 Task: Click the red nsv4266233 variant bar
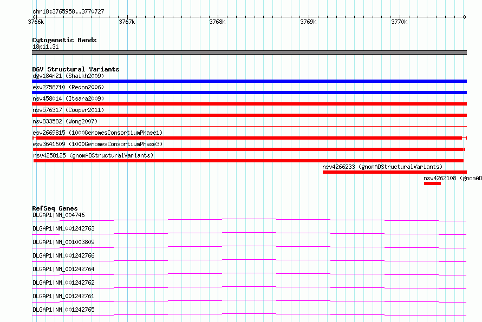[395, 172]
